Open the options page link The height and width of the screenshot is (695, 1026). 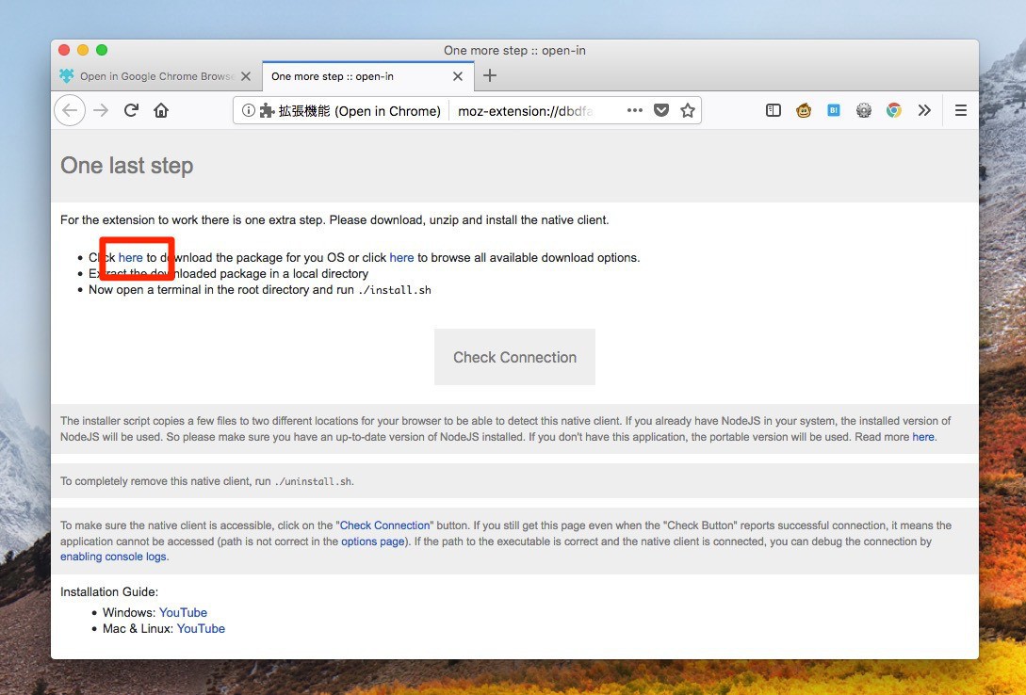373,541
